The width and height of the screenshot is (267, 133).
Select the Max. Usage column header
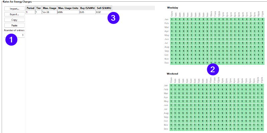[x=49, y=8]
